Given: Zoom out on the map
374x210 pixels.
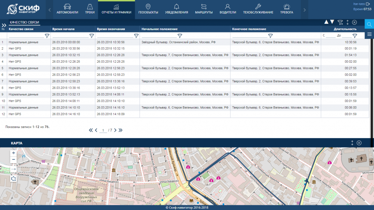Looking at the screenshot, I should coord(14,159).
